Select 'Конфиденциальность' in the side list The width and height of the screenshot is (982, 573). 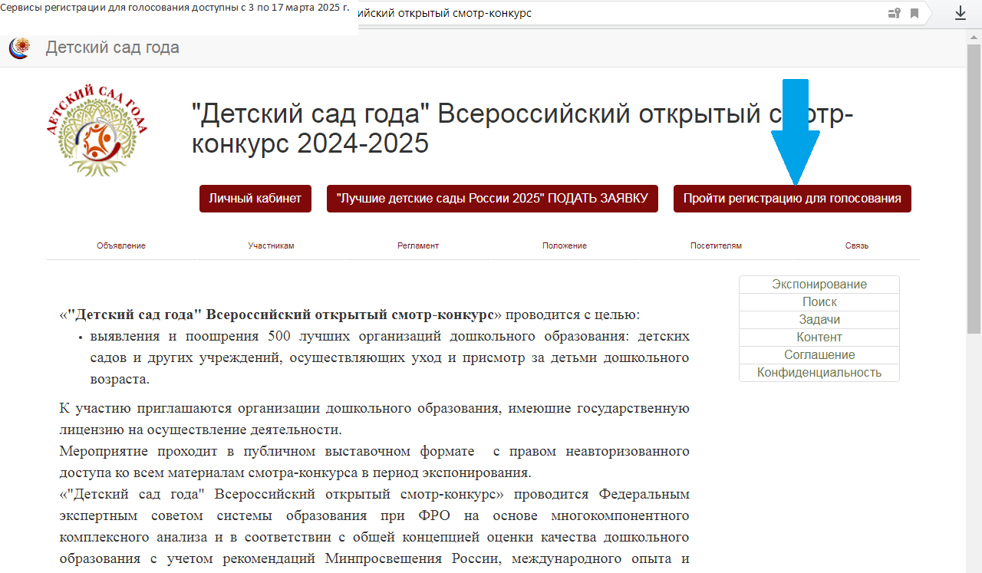tap(819, 373)
